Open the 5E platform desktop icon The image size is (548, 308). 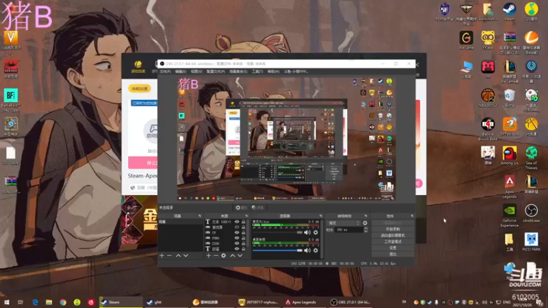444,11
